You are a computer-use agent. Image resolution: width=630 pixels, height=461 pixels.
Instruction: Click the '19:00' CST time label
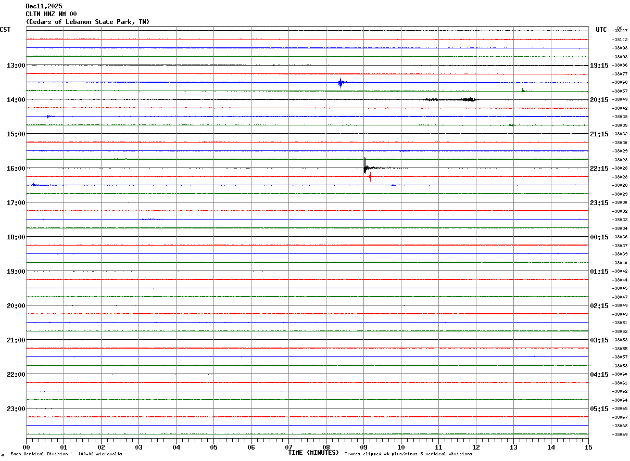click(16, 272)
